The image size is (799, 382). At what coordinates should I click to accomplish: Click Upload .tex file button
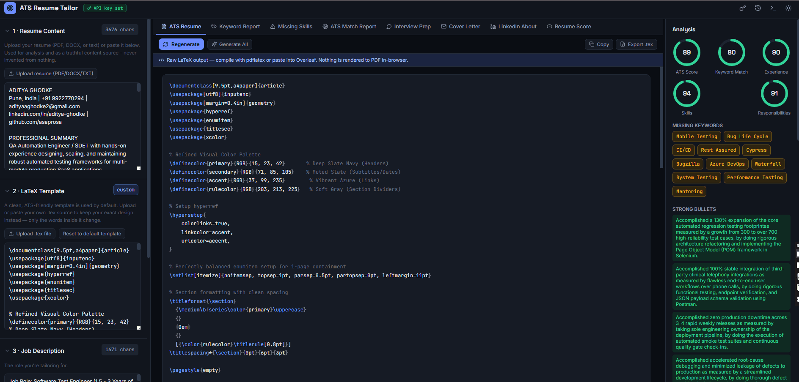point(30,234)
